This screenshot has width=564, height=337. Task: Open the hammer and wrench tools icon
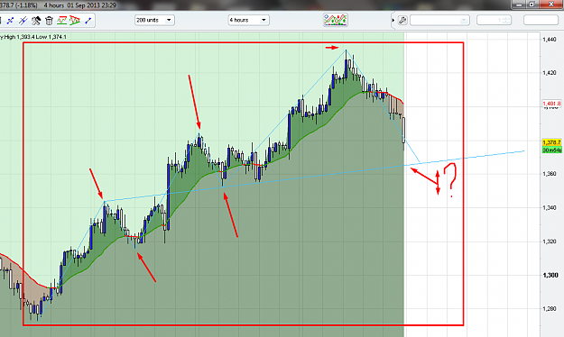(36, 21)
